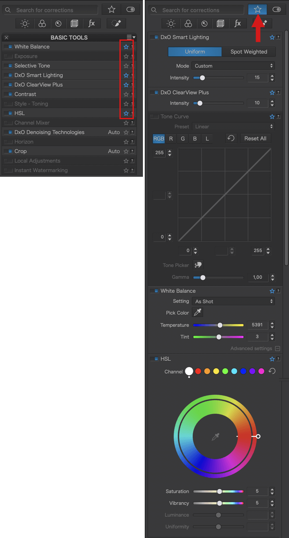Activate the Tone Picker tool
The width and height of the screenshot is (289, 538).
(x=198, y=265)
